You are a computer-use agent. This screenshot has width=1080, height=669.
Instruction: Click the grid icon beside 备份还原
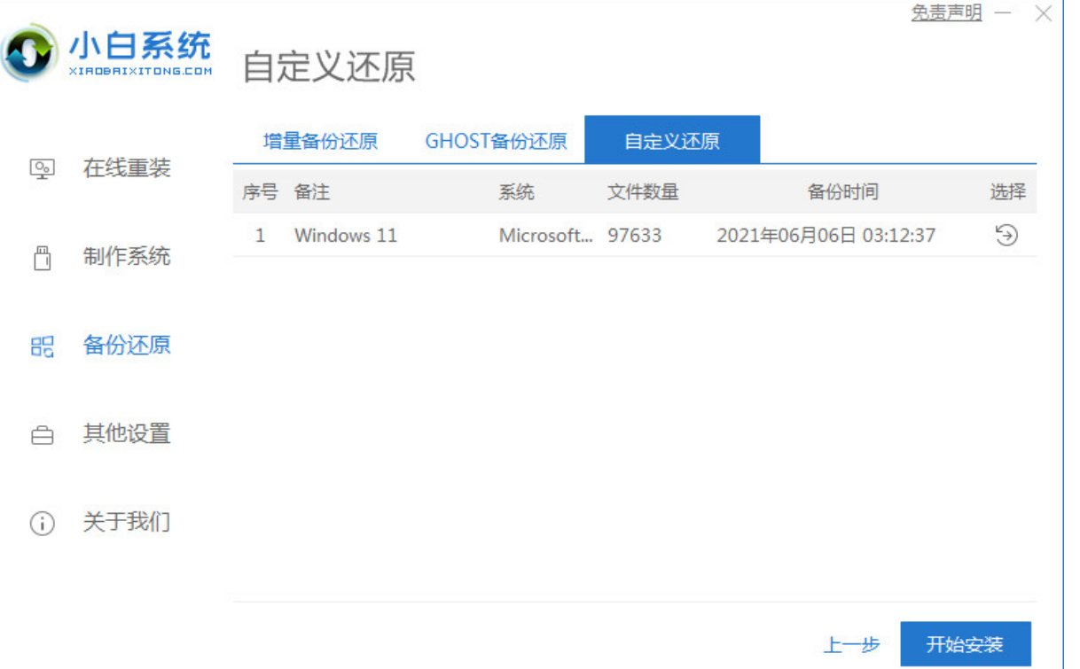42,346
